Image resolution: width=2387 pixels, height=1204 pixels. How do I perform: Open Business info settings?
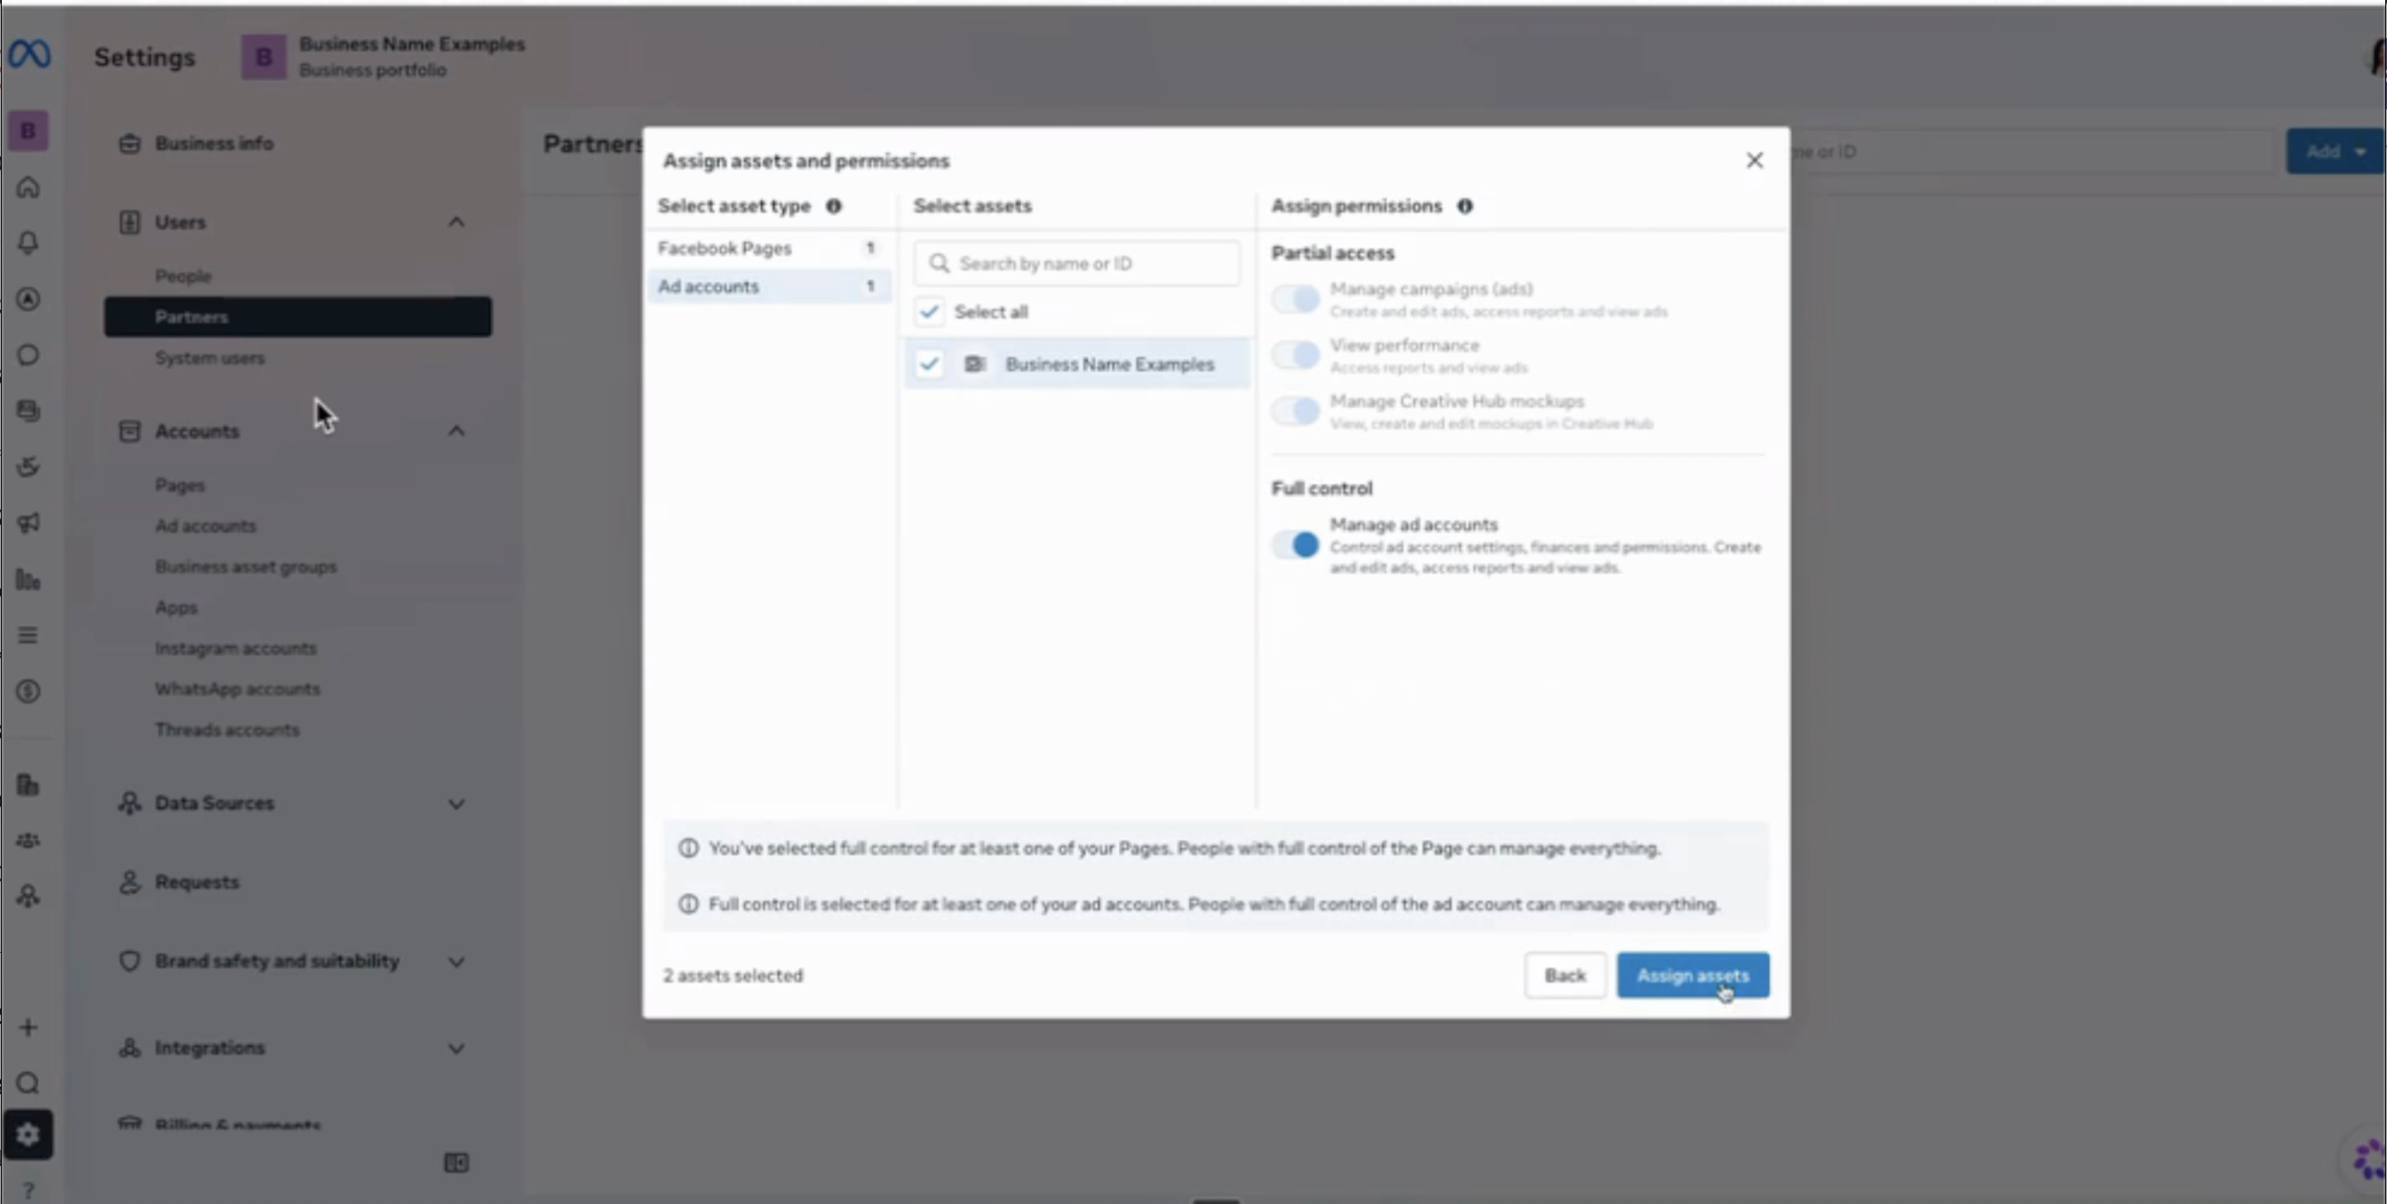(214, 144)
